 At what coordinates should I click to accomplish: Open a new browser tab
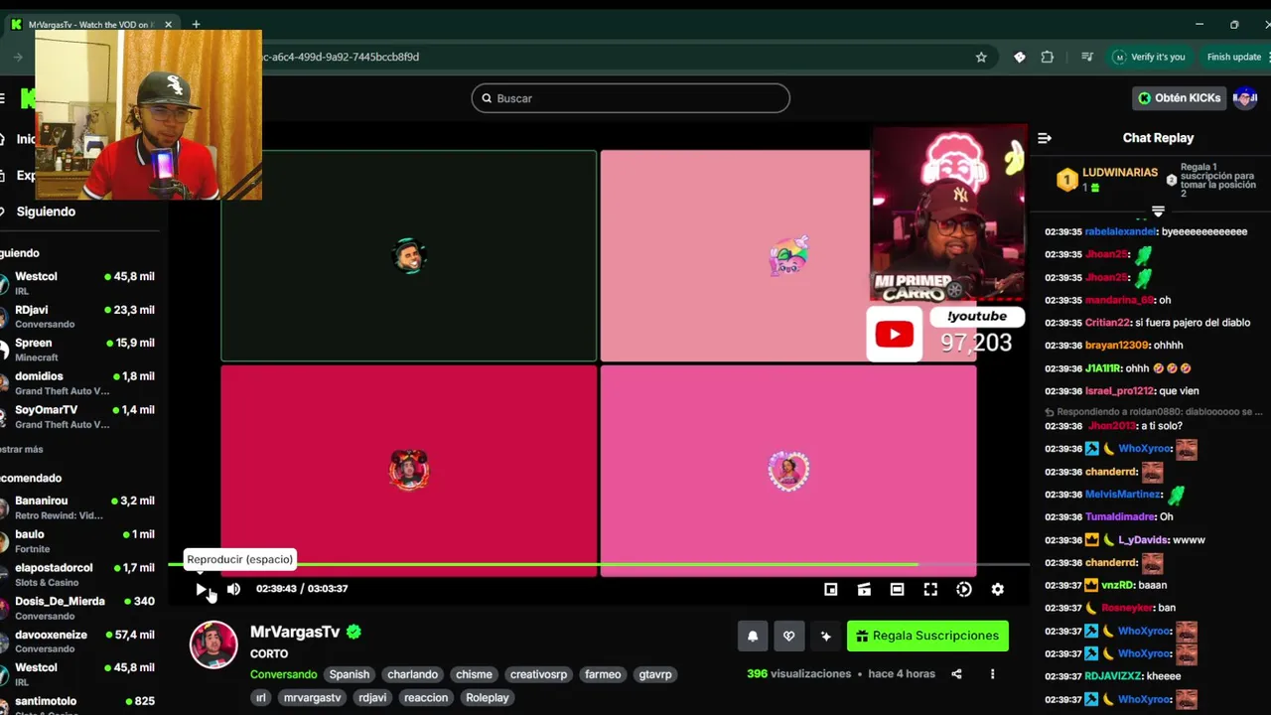196,24
